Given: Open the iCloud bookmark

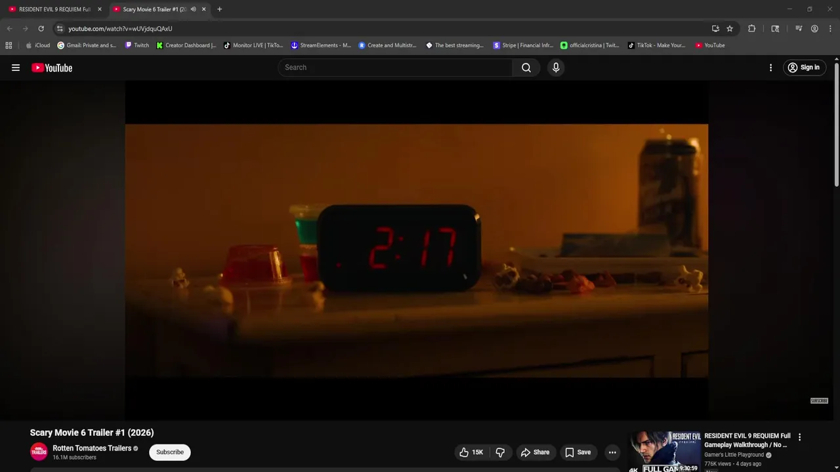Looking at the screenshot, I should coord(38,45).
